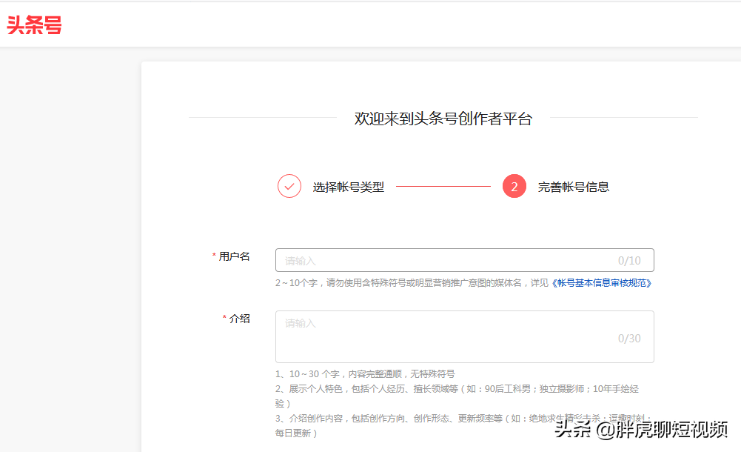741x452 pixels.
Task: Select the checkmark icon on 选择帐号类型 step
Action: (x=289, y=186)
